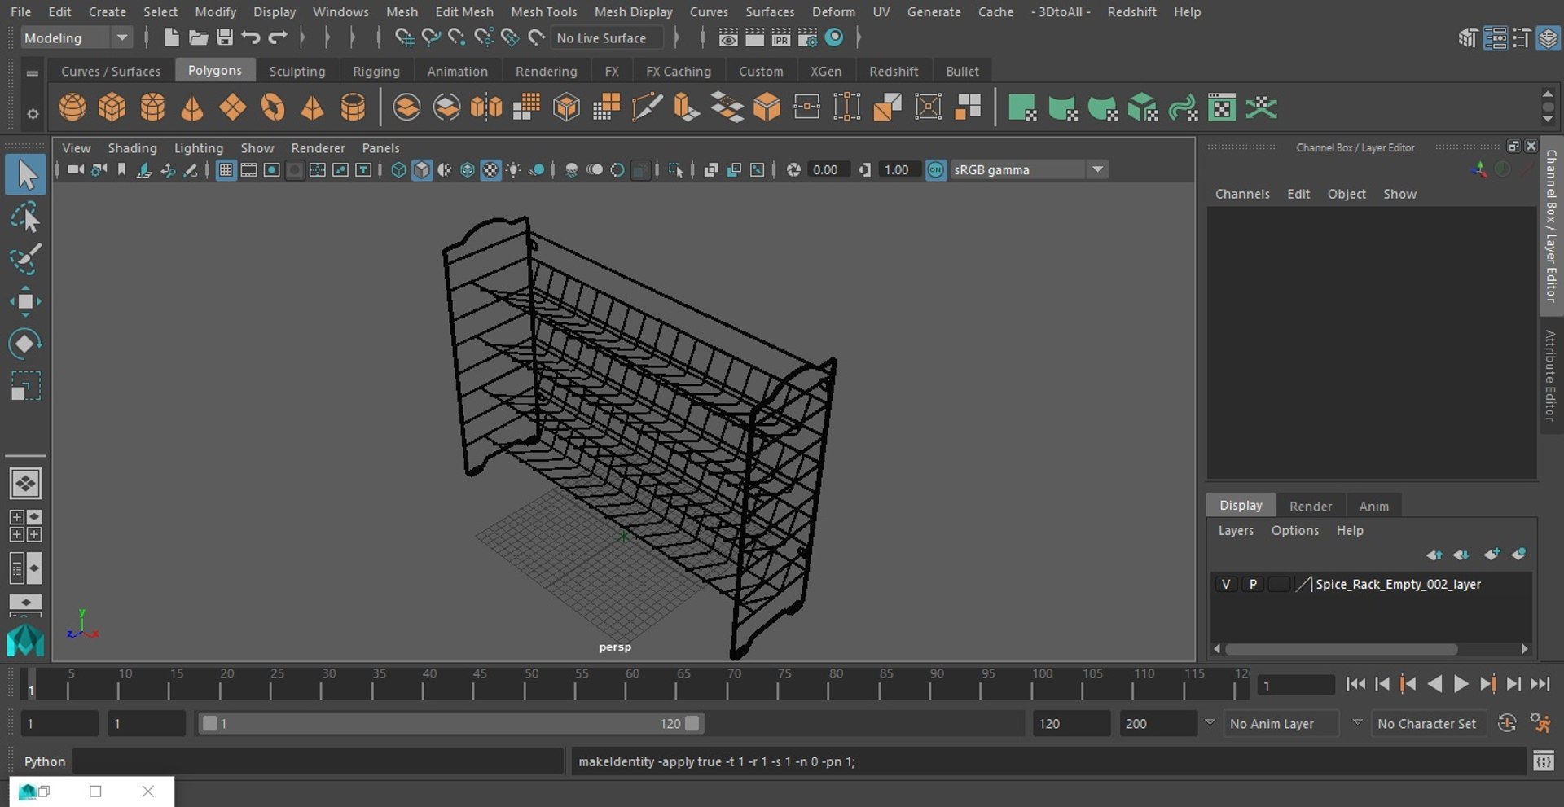The image size is (1564, 807).
Task: Switch to single-pane layout icon
Action: pyautogui.click(x=25, y=484)
